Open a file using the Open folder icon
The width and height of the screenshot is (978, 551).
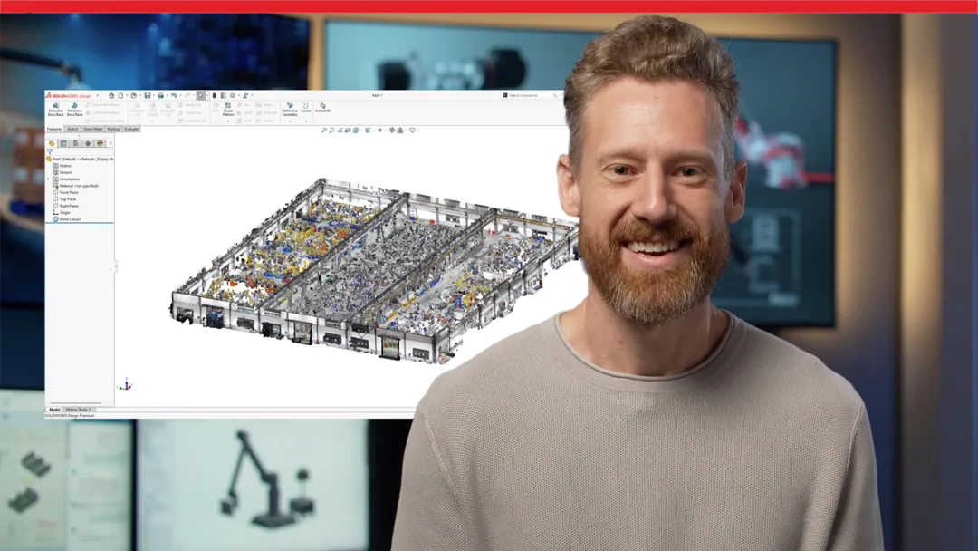point(134,95)
